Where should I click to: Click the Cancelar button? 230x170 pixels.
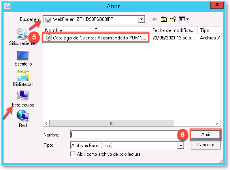[205, 145]
